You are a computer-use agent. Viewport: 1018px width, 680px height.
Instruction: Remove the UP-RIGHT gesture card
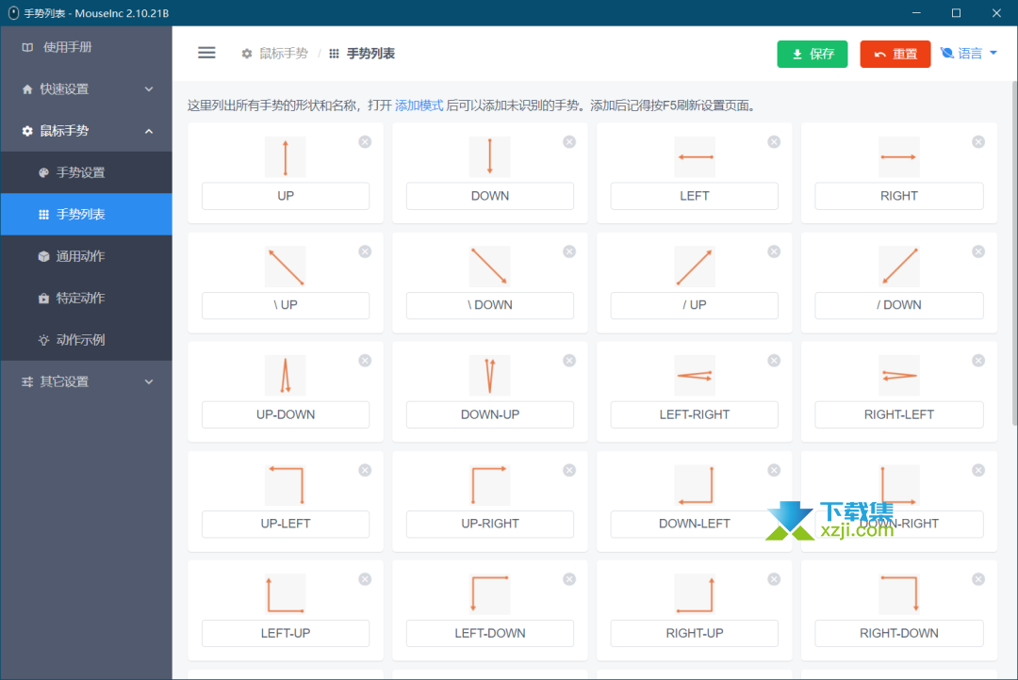[x=569, y=470]
